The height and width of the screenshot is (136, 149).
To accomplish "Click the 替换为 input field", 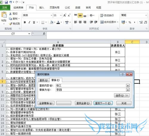I will [91, 90].
